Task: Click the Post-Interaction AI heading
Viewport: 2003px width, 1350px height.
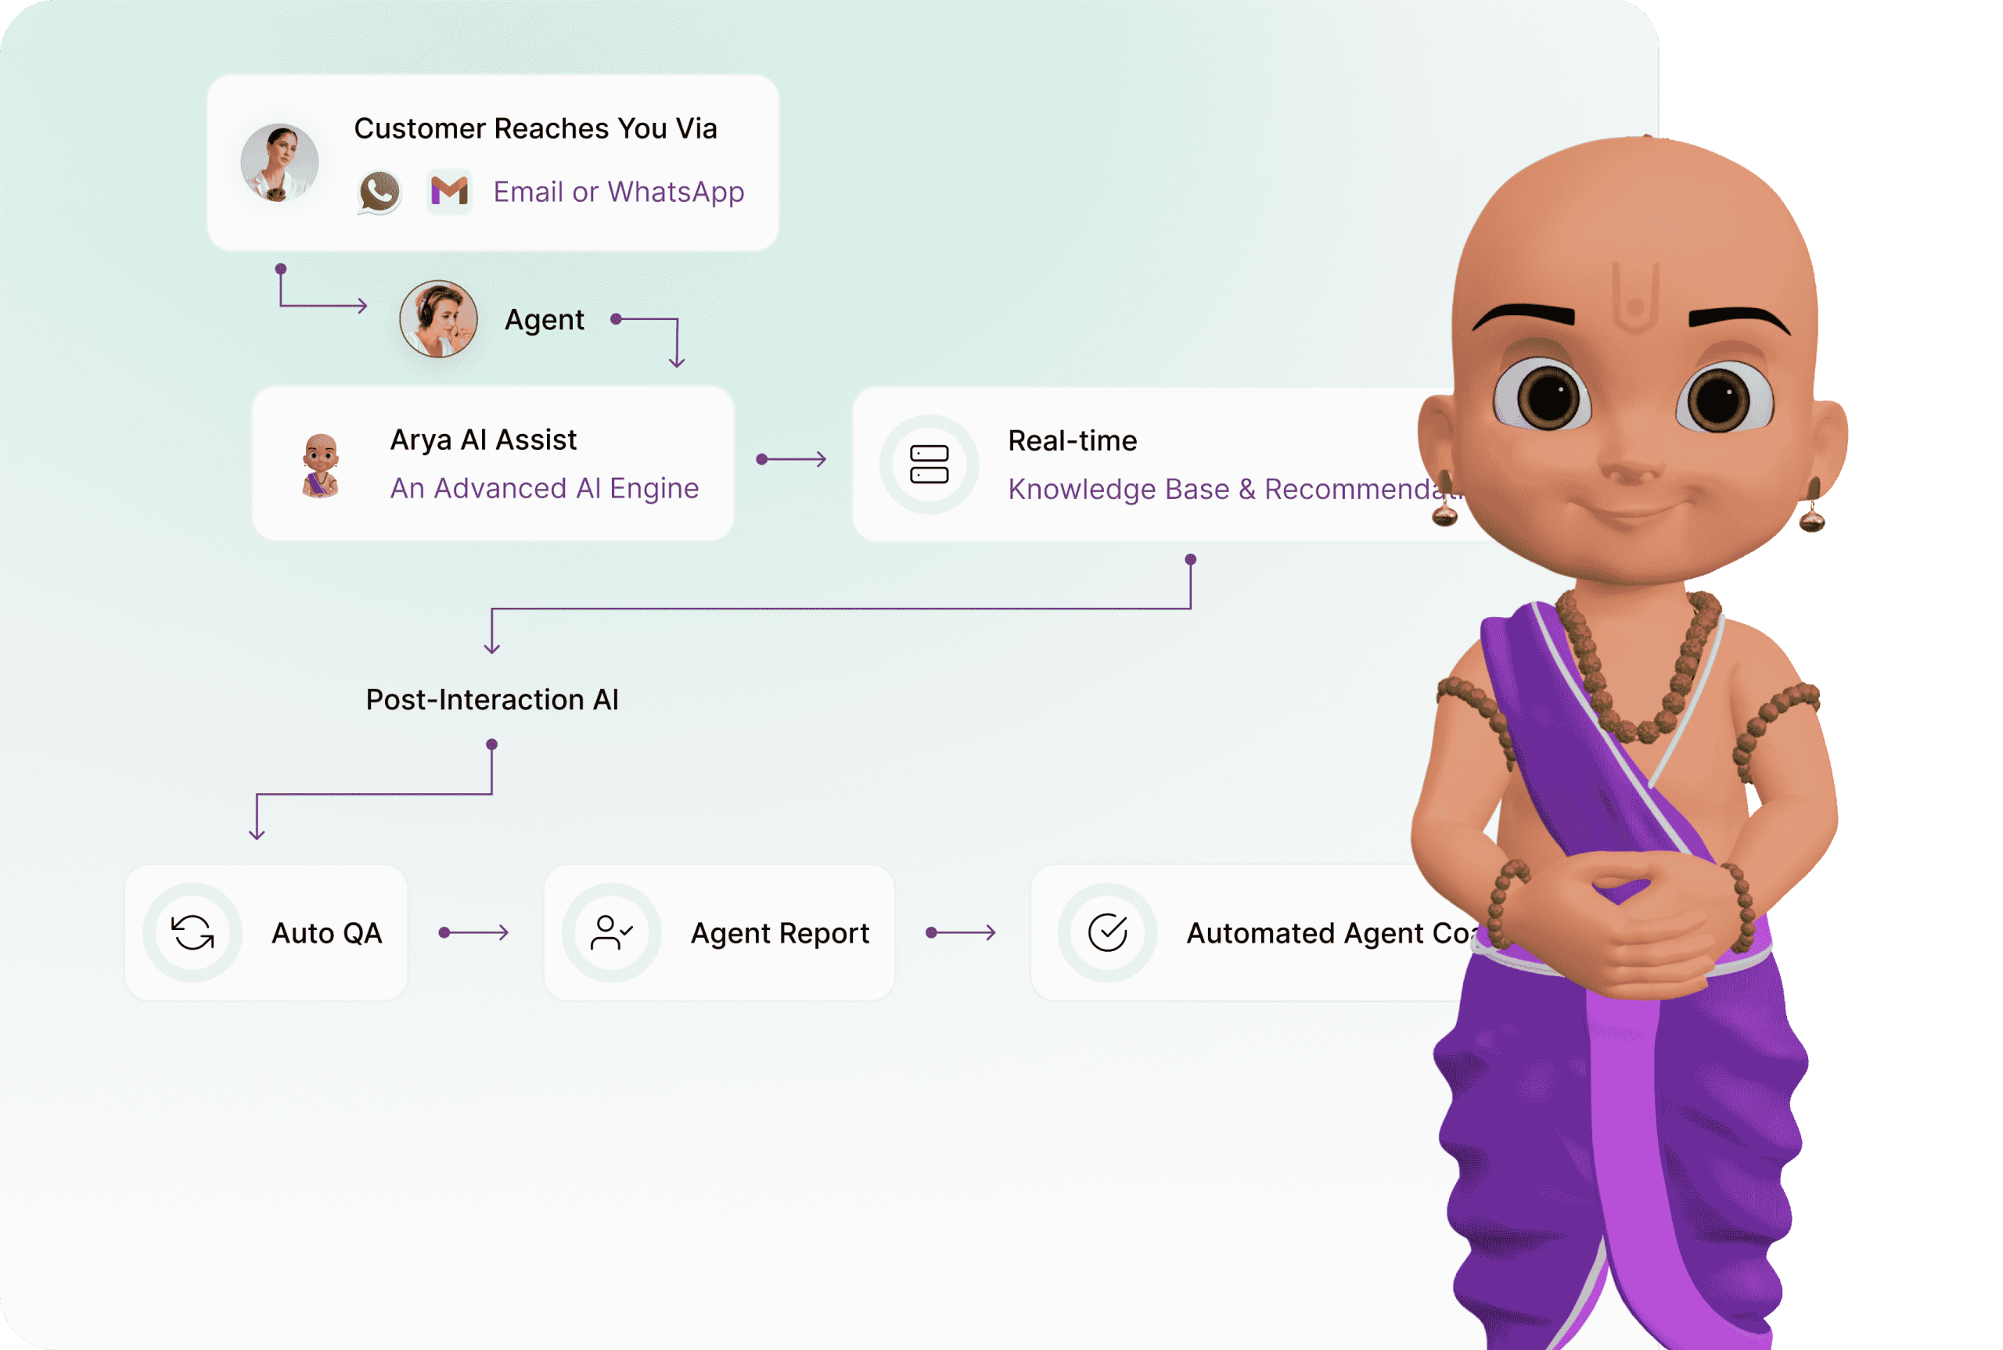Action: pyautogui.click(x=491, y=699)
